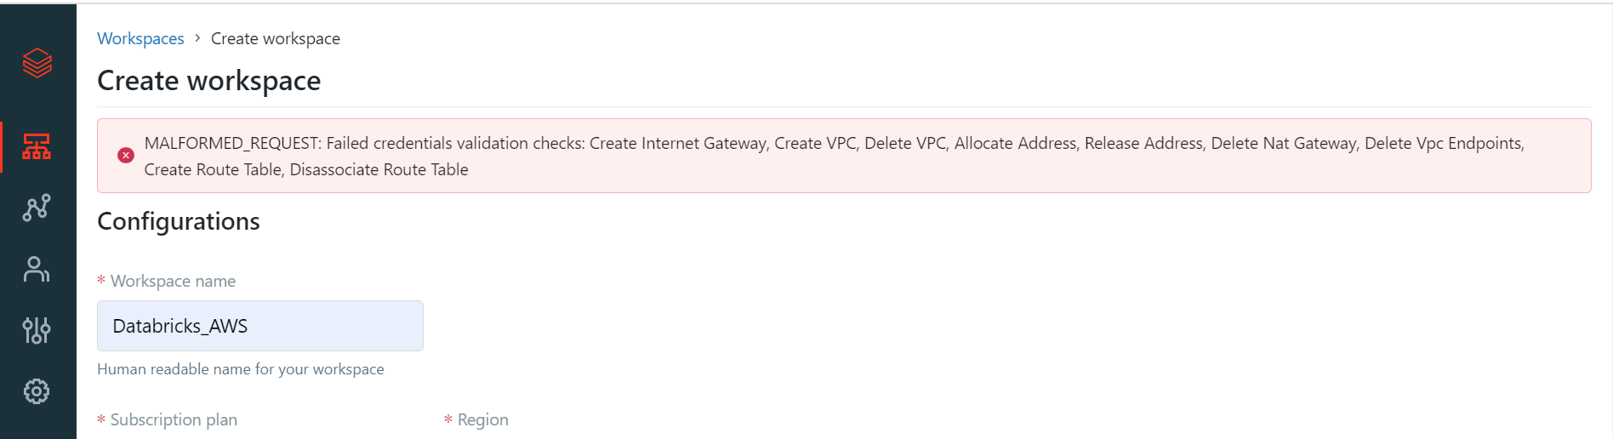This screenshot has width=1613, height=439.
Task: Click the Create workspace breadcrumb text
Action: (275, 38)
